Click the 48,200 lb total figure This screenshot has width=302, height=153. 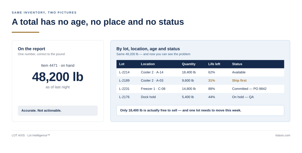click(58, 77)
